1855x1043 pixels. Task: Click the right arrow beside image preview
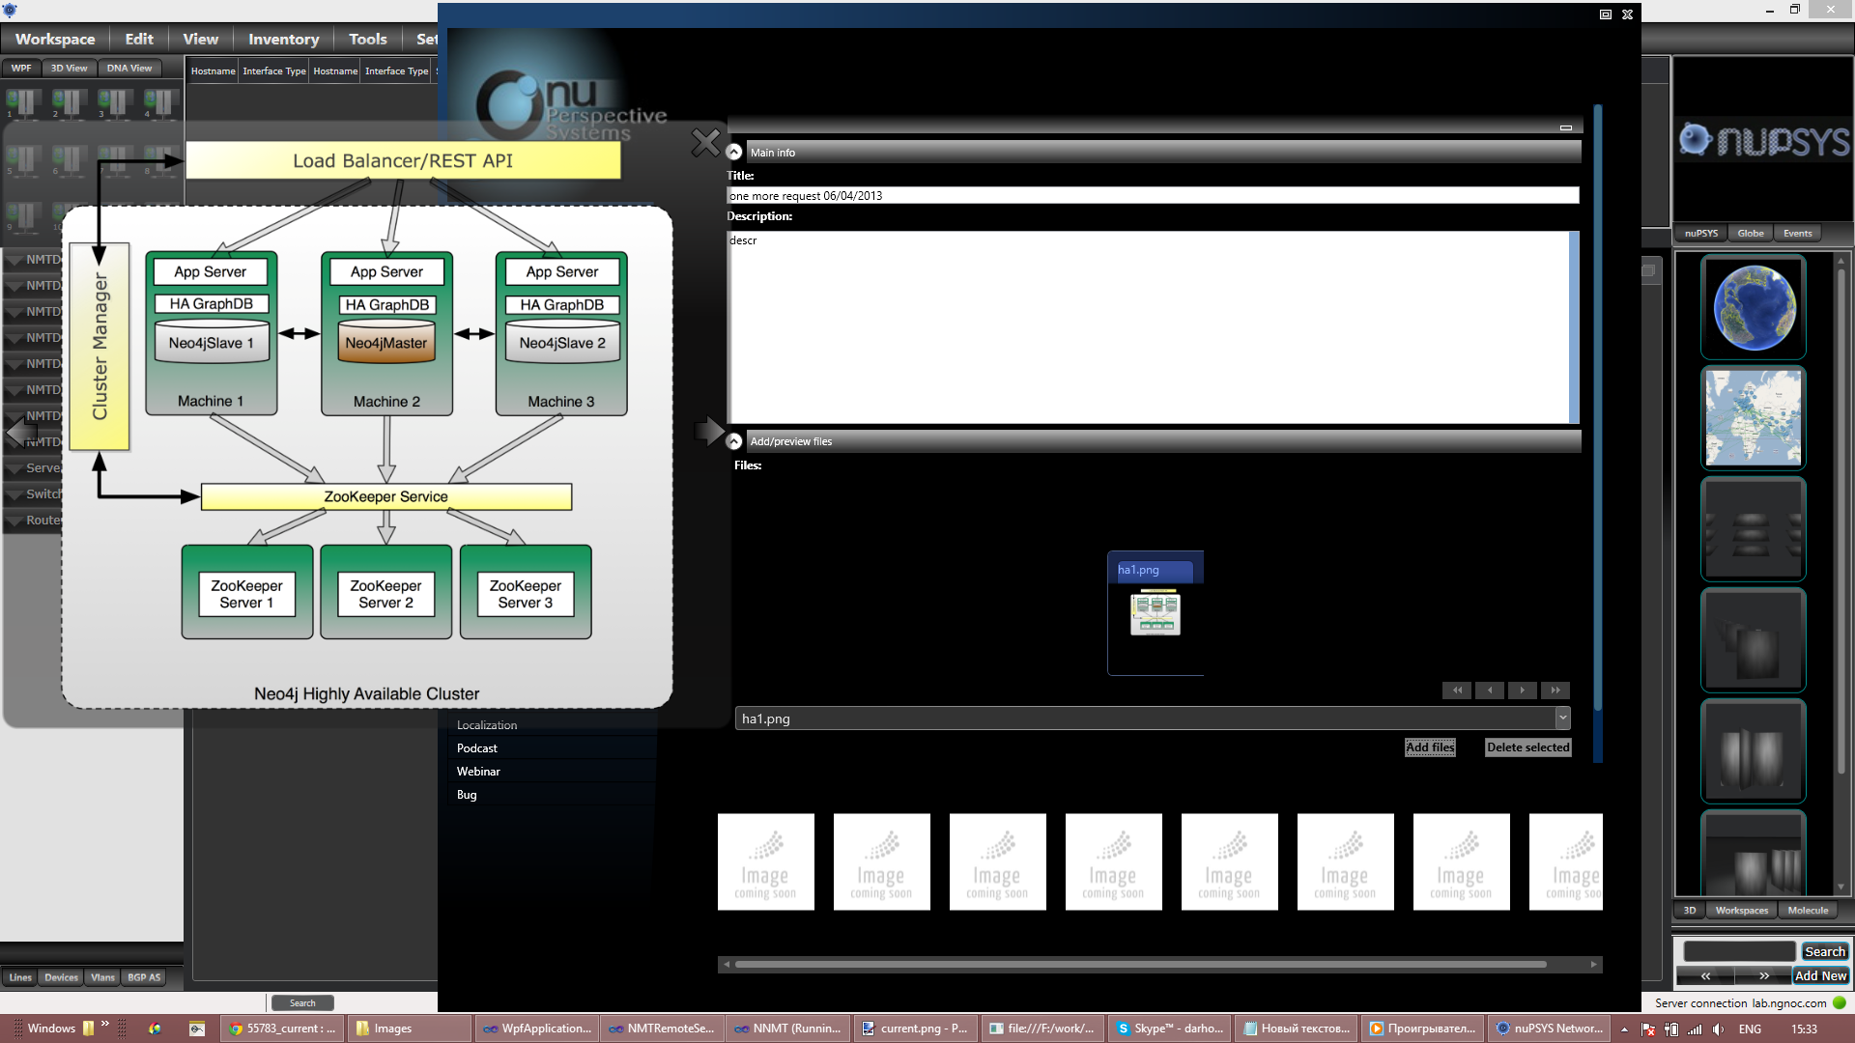[709, 431]
